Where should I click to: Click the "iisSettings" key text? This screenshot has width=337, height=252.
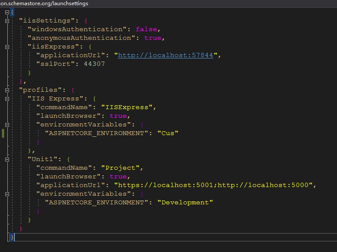[x=47, y=21]
